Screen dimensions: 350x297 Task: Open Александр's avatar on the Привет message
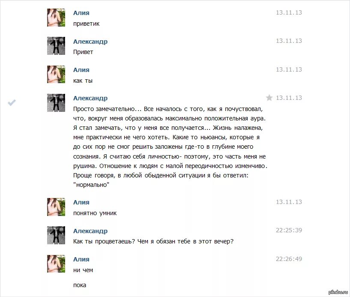[56, 46]
